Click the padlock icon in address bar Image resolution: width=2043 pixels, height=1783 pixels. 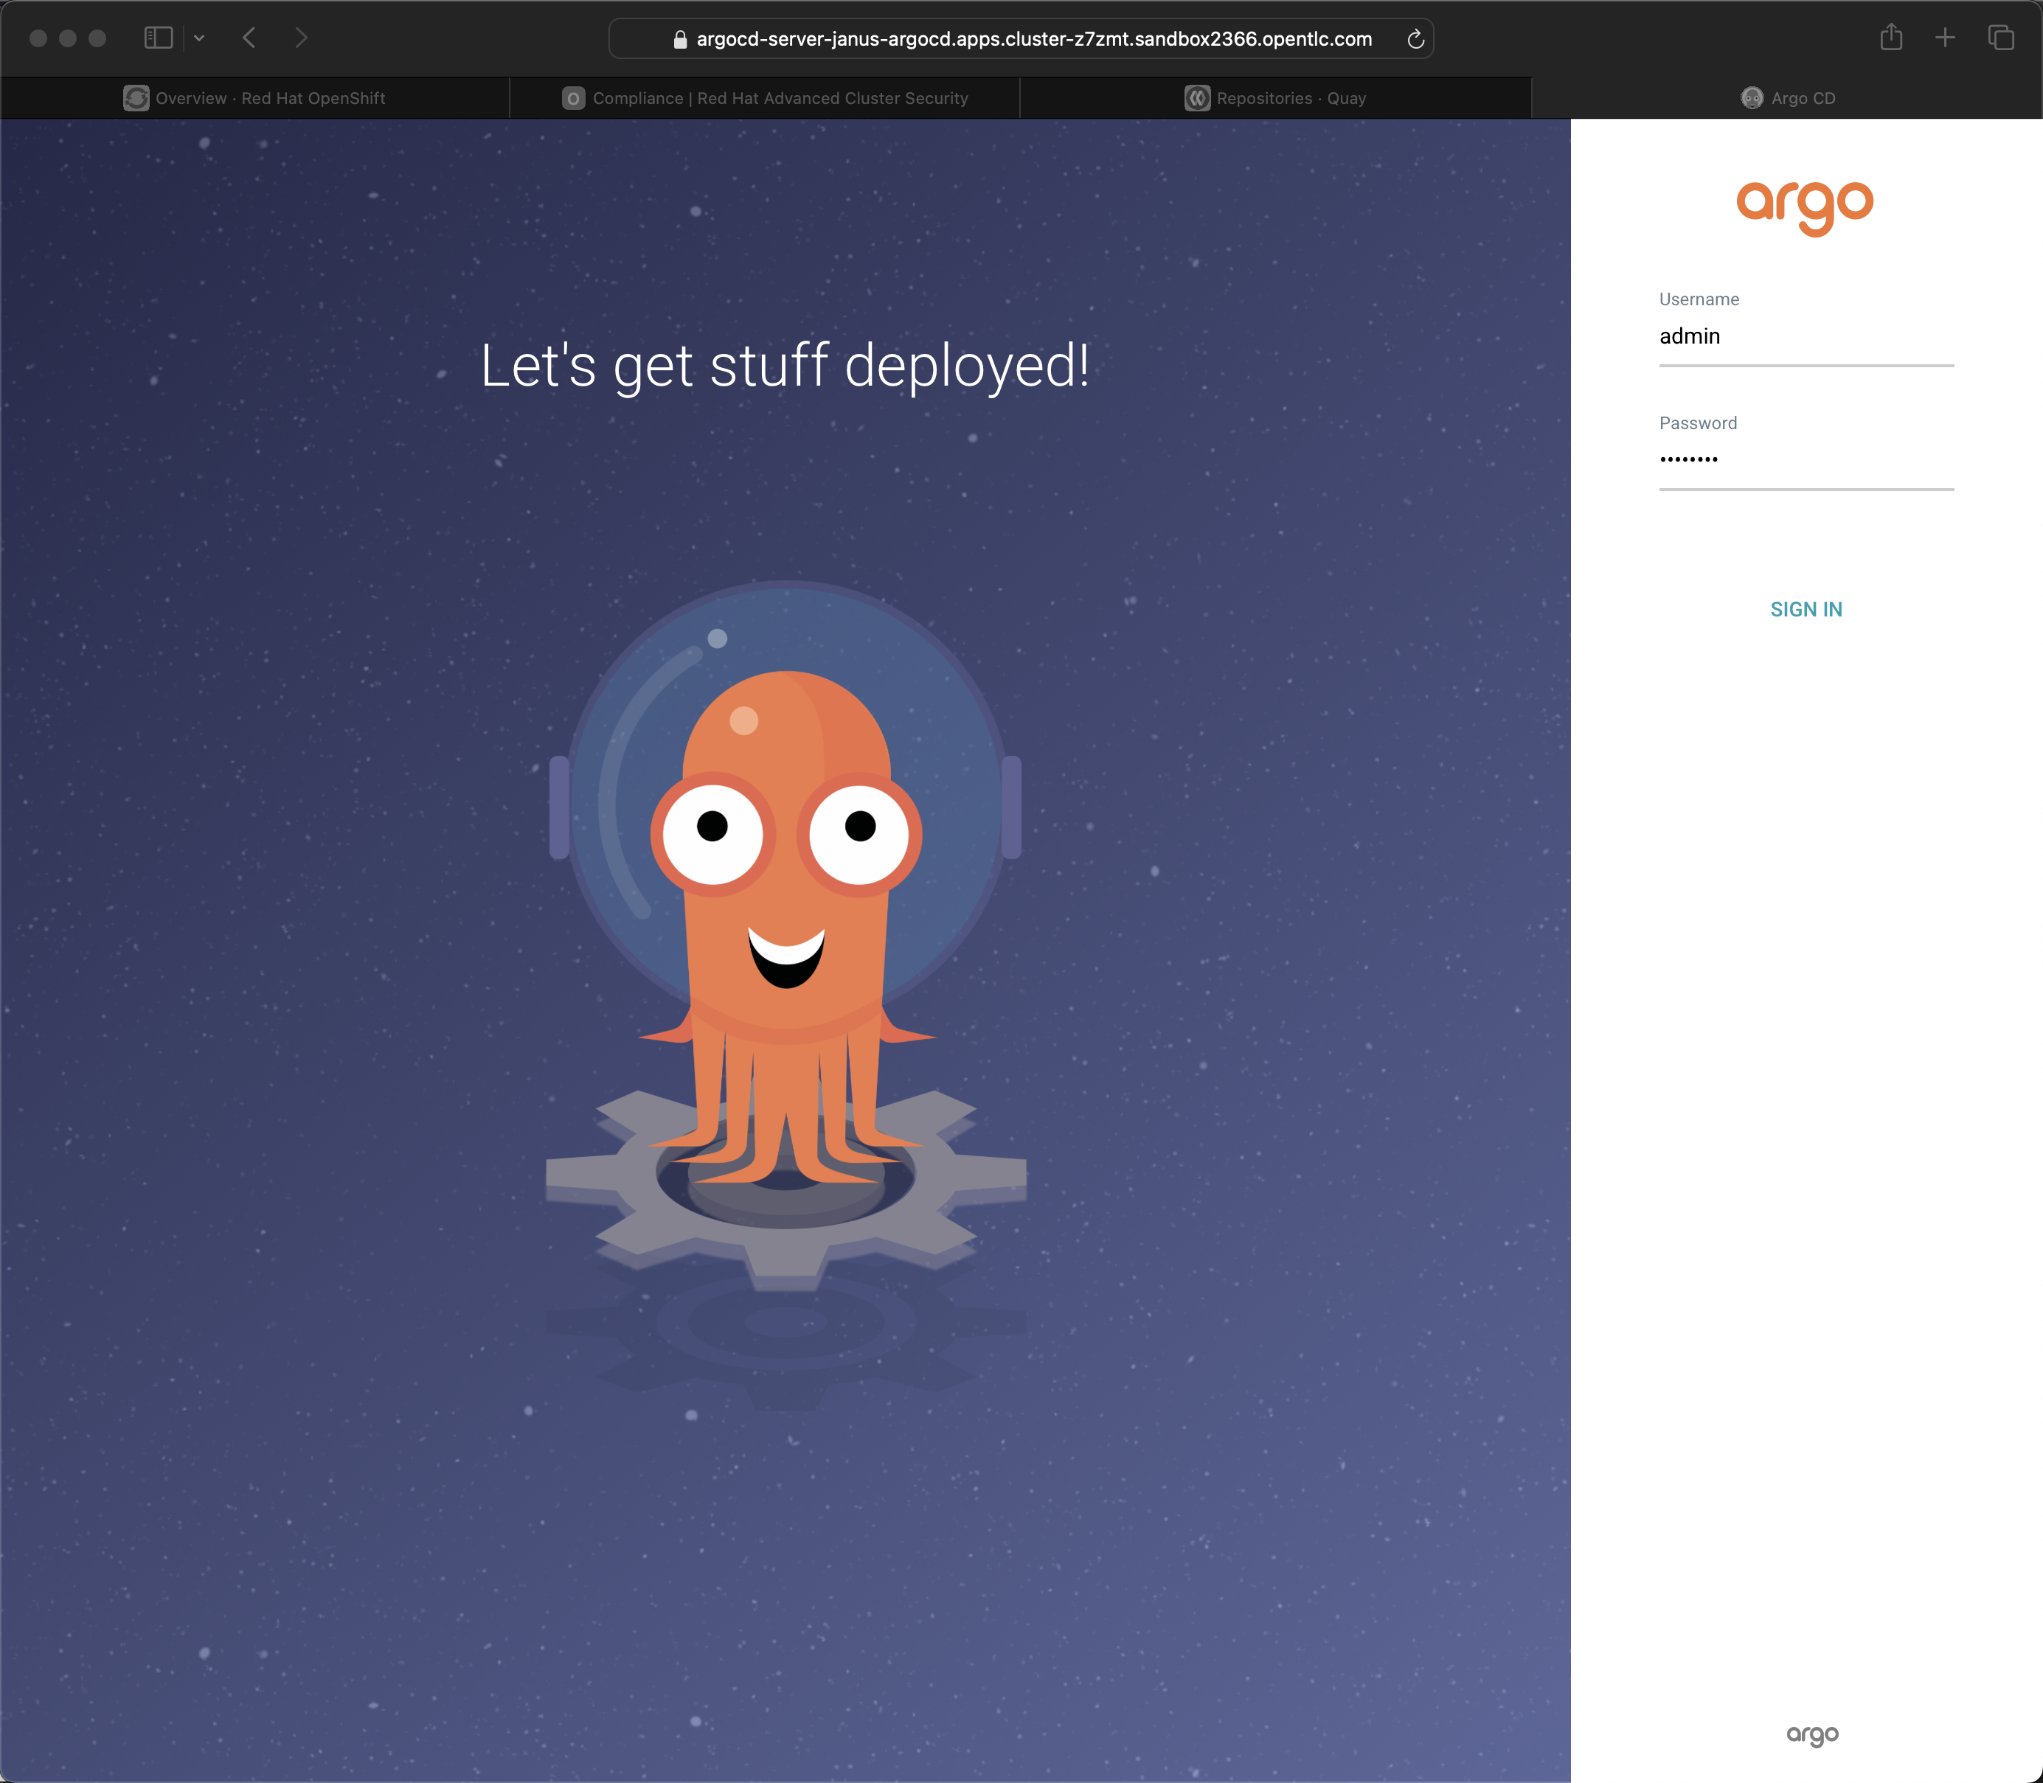680,40
